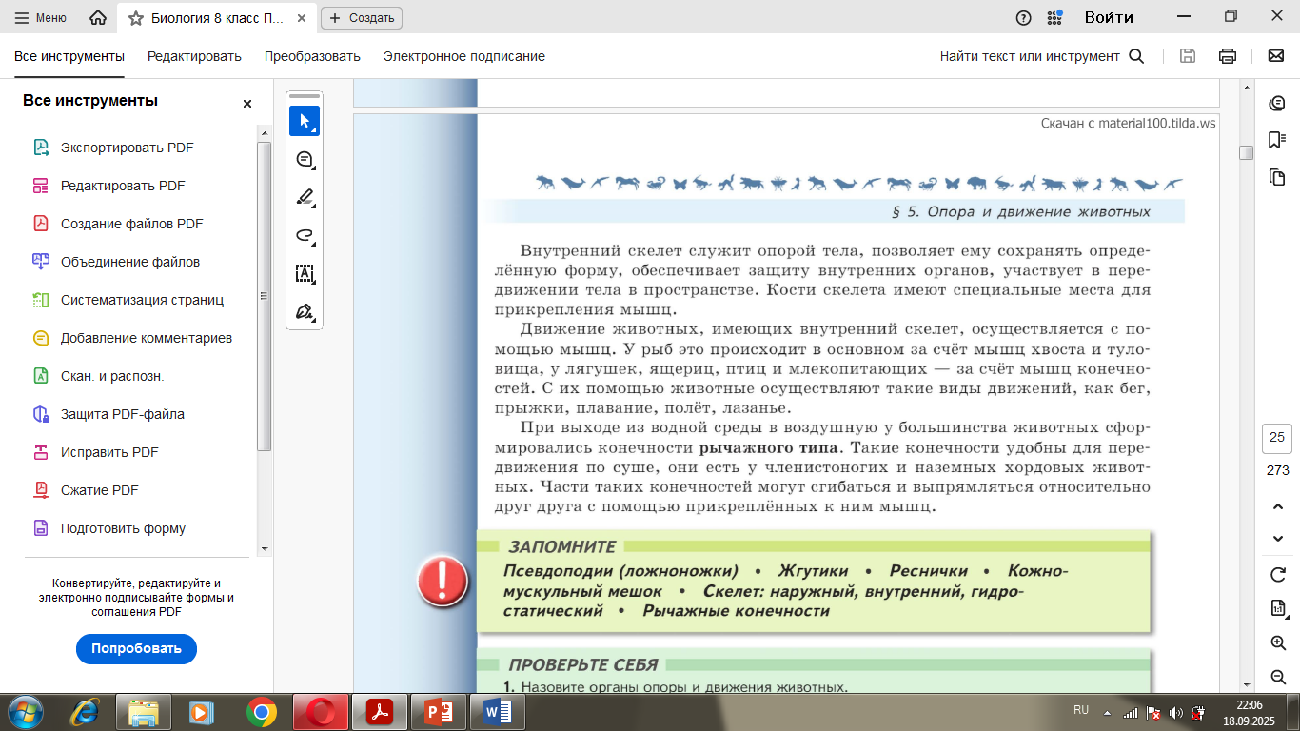
Task: Click the zoom in magnifier
Action: tap(1278, 643)
